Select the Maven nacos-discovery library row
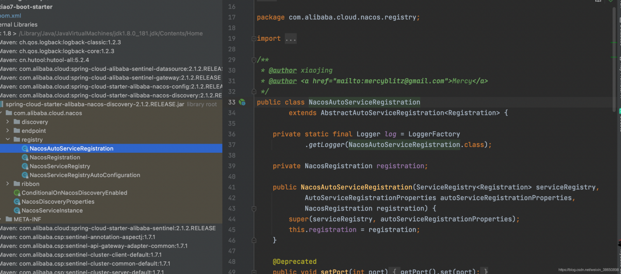The width and height of the screenshot is (621, 274). 111,96
